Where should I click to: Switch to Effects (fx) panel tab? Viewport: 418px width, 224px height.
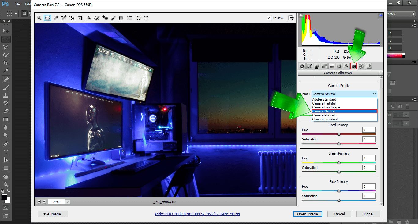click(x=346, y=66)
